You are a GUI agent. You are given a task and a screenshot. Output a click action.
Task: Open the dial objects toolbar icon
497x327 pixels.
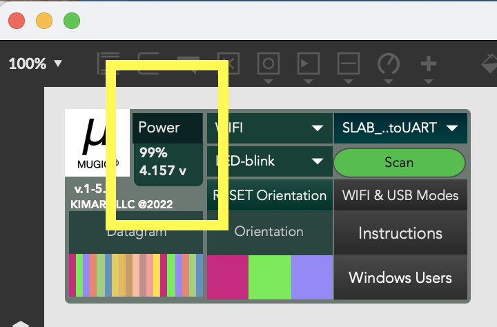(x=389, y=64)
